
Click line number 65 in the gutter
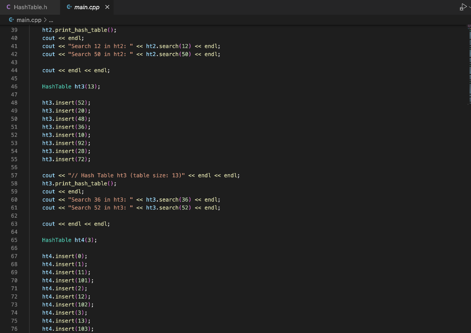(14, 240)
